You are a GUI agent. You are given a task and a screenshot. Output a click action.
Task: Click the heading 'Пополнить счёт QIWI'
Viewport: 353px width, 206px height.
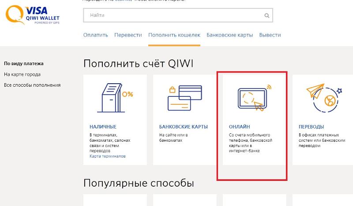click(138, 63)
